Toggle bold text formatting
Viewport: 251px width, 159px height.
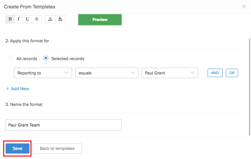(10, 19)
